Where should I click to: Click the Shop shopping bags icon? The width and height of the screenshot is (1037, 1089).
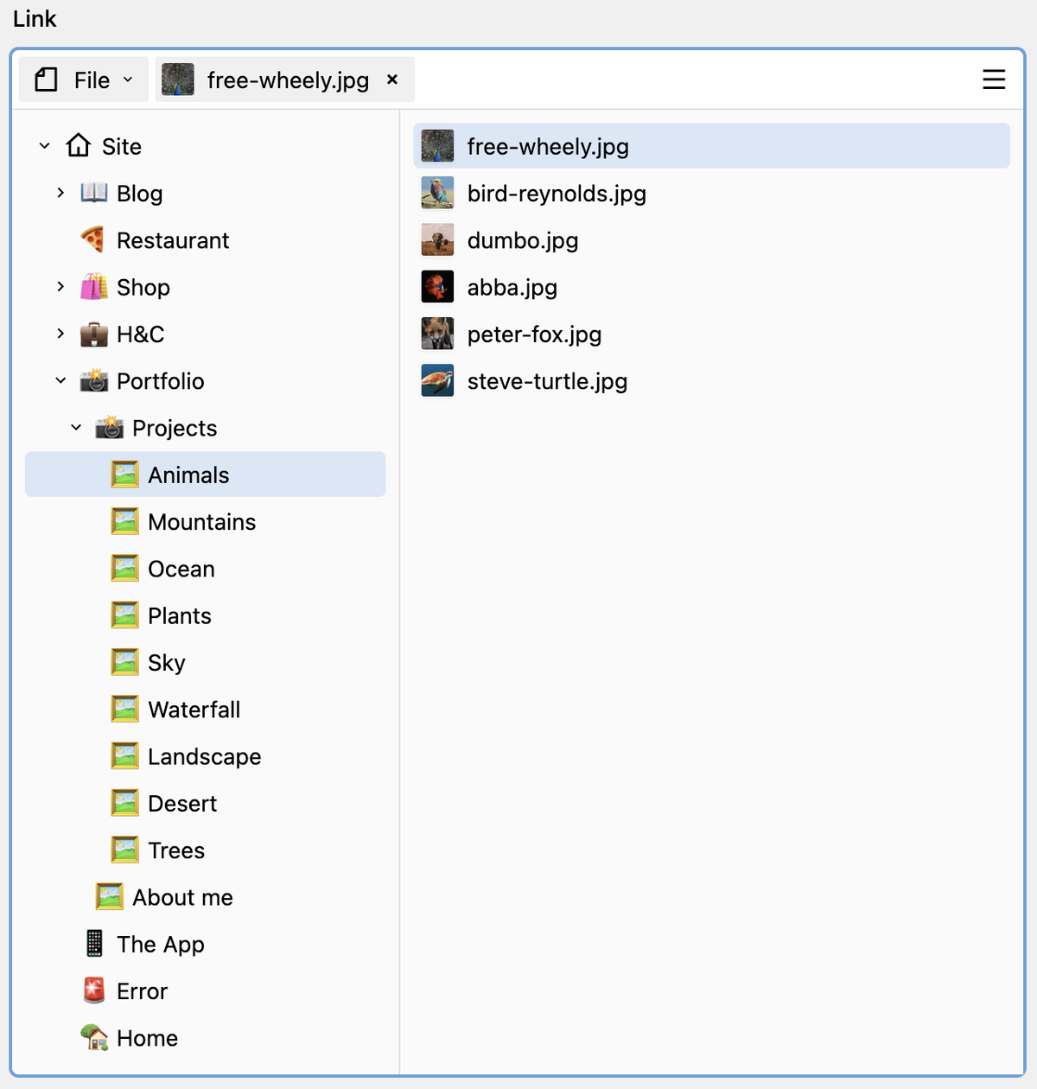click(94, 286)
